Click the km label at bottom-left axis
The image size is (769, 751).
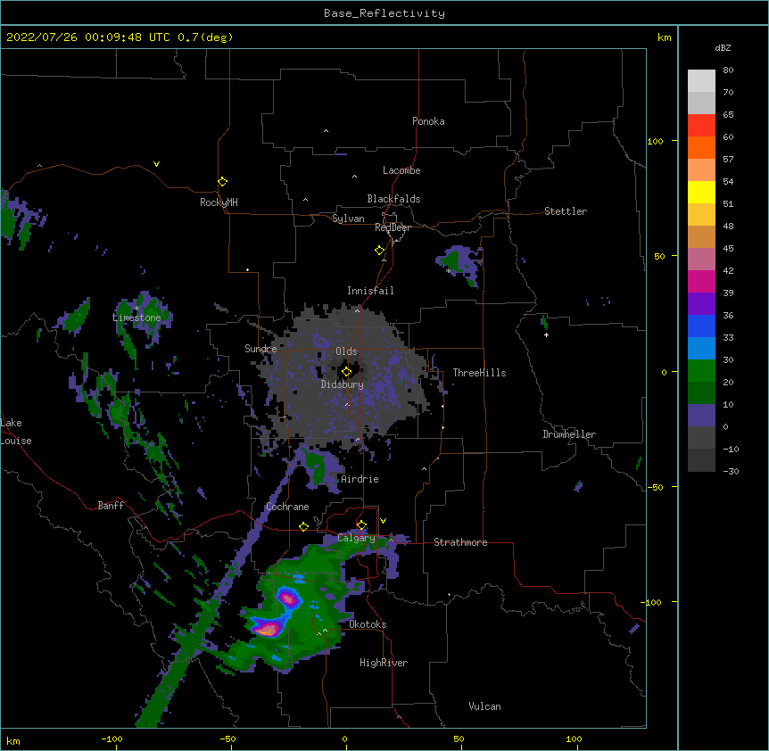click(13, 740)
